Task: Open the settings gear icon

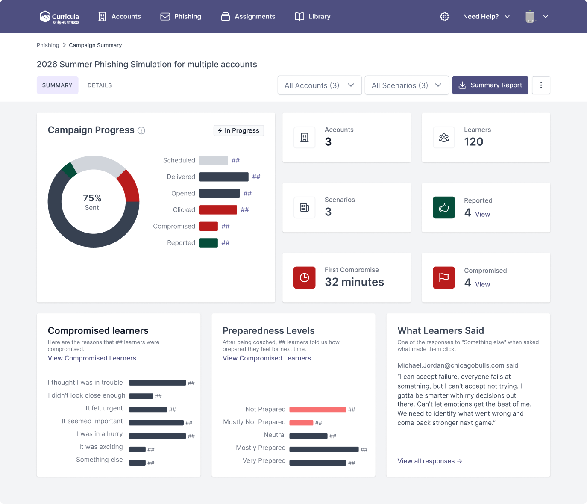Action: tap(445, 17)
